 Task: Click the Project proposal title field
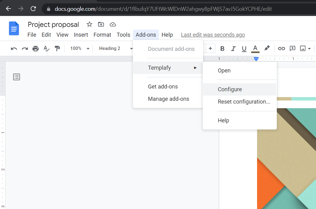point(53,25)
